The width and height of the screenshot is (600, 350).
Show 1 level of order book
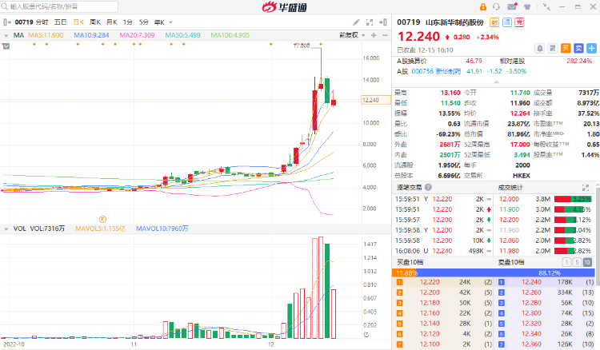point(566,262)
